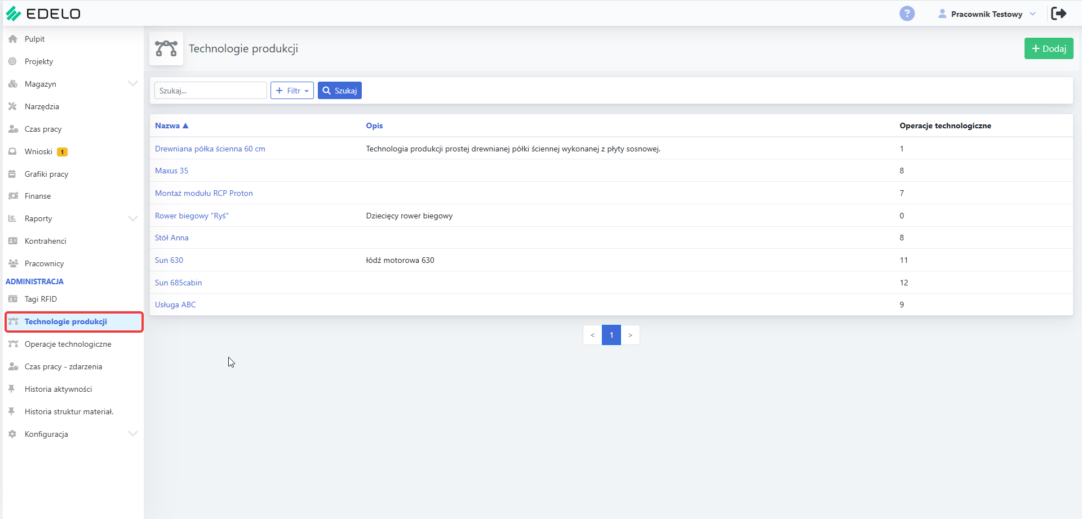
Task: Click the Tagi RFID card icon
Action: click(13, 299)
